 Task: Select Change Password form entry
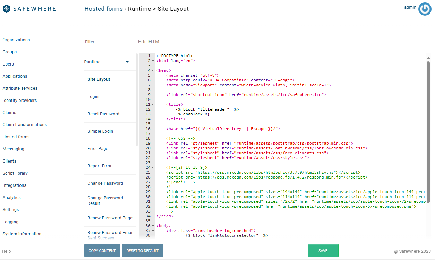tap(105, 183)
